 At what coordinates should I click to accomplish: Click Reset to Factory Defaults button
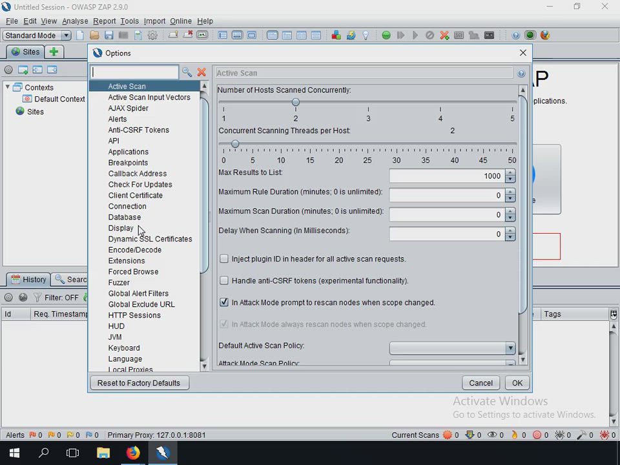(139, 383)
